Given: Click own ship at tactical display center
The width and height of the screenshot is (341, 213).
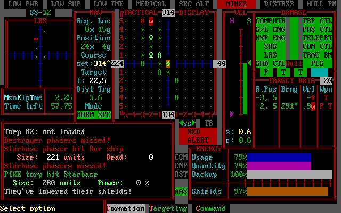Looking at the screenshot, I should pos(168,63).
